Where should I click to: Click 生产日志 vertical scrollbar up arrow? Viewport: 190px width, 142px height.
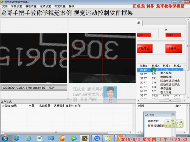click(134, 106)
